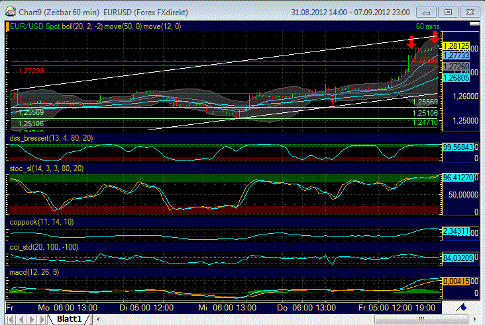Screen dimensions: 485x325
Task: Click the EURUSD (Forex FXdirekt) title text
Action: coord(145,13)
